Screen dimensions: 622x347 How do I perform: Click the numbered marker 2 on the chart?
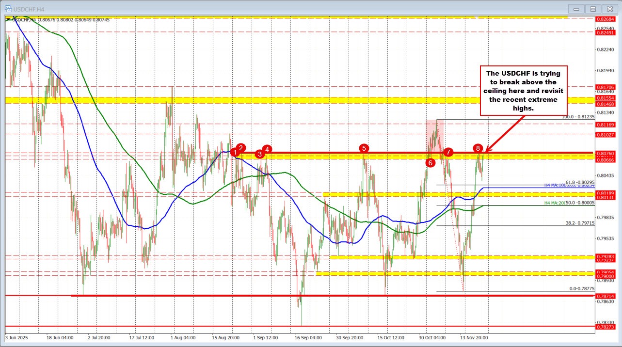click(x=241, y=148)
